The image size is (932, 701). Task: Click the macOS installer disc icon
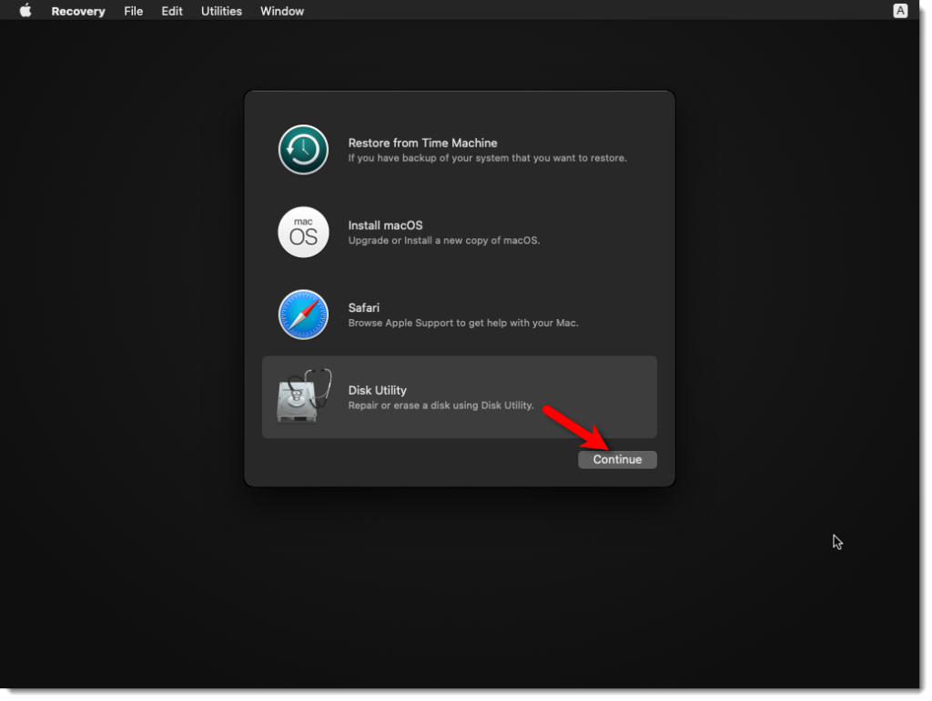pyautogui.click(x=303, y=232)
